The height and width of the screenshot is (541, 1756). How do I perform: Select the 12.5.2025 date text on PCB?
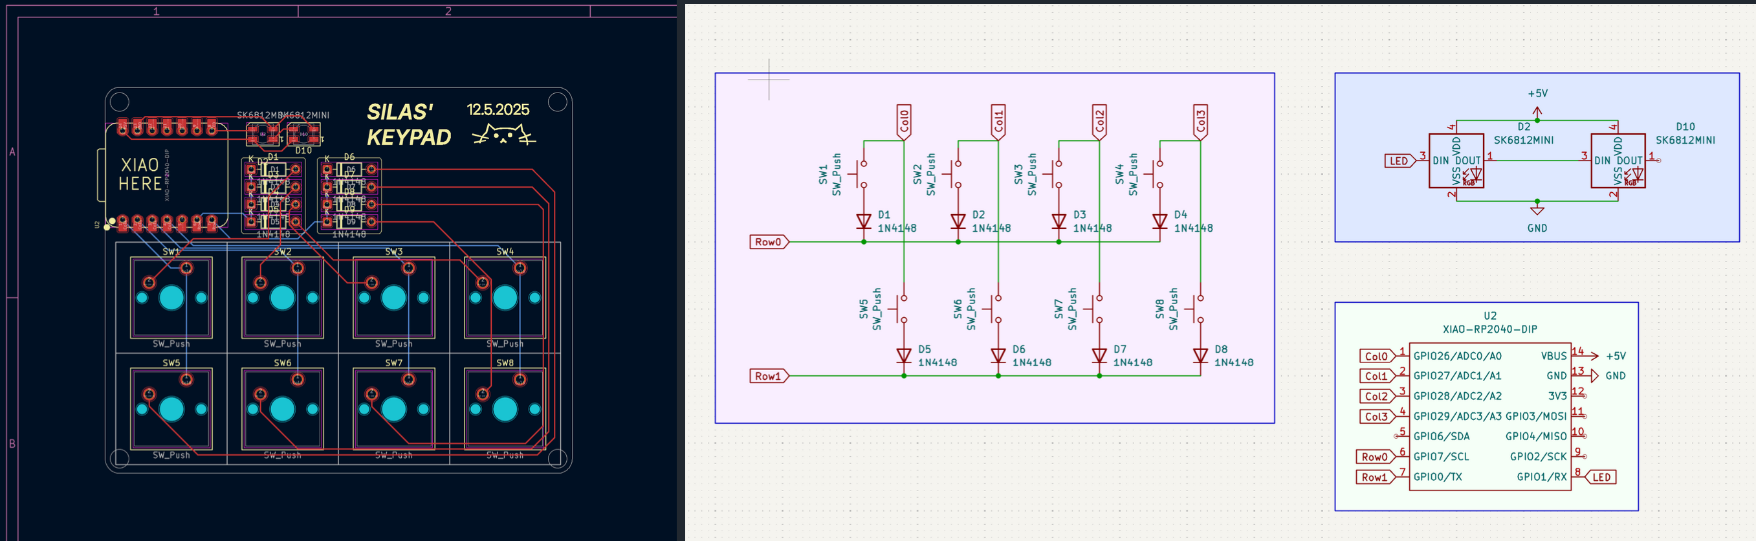[x=498, y=110]
